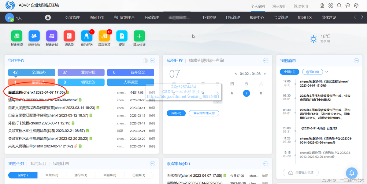Open the 便签 sticky notes icon

(122, 36)
